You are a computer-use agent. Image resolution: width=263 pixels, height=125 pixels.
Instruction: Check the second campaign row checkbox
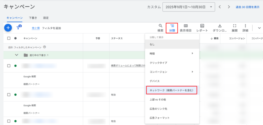9,94
